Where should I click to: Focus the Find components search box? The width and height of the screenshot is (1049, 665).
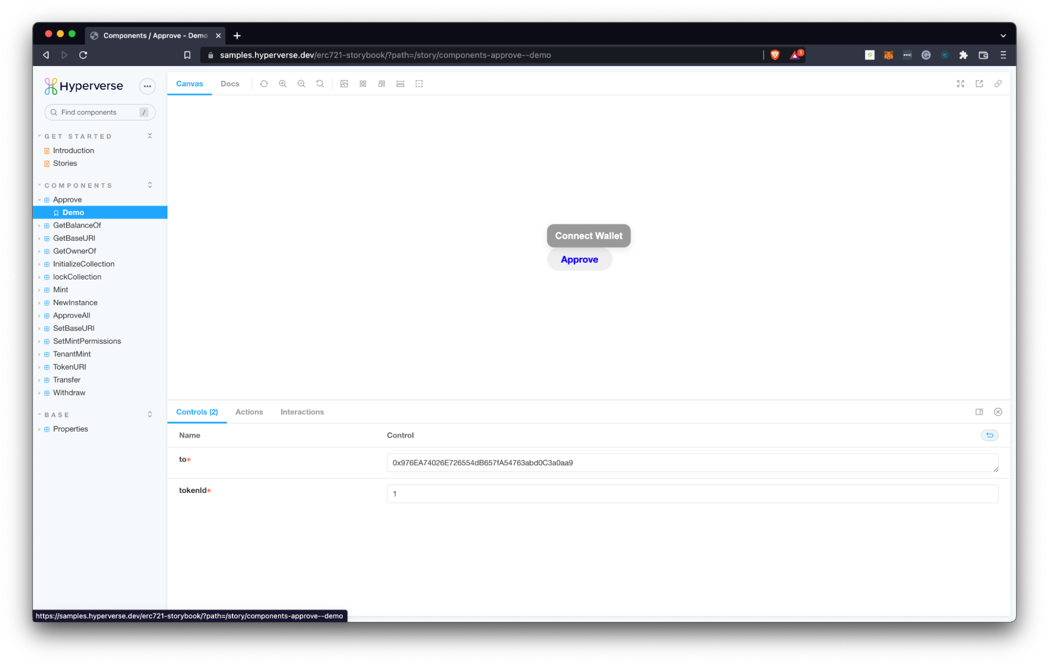click(100, 112)
